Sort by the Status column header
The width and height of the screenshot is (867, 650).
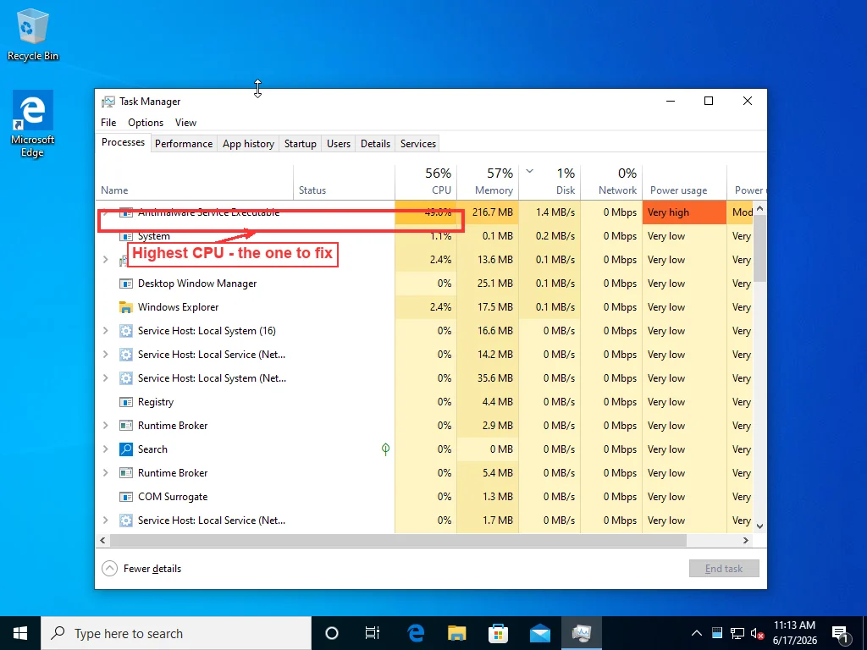344,182
